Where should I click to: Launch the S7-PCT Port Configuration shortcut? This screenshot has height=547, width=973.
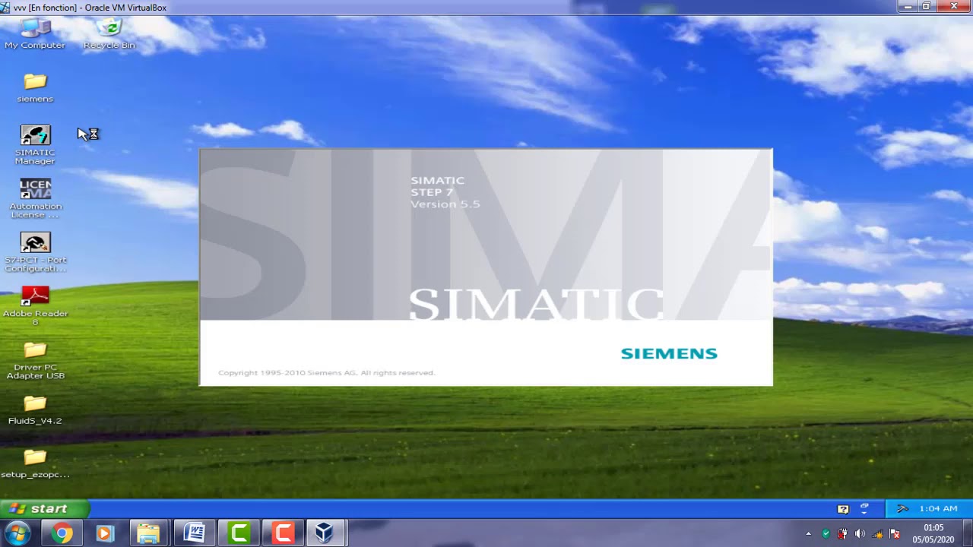[35, 252]
